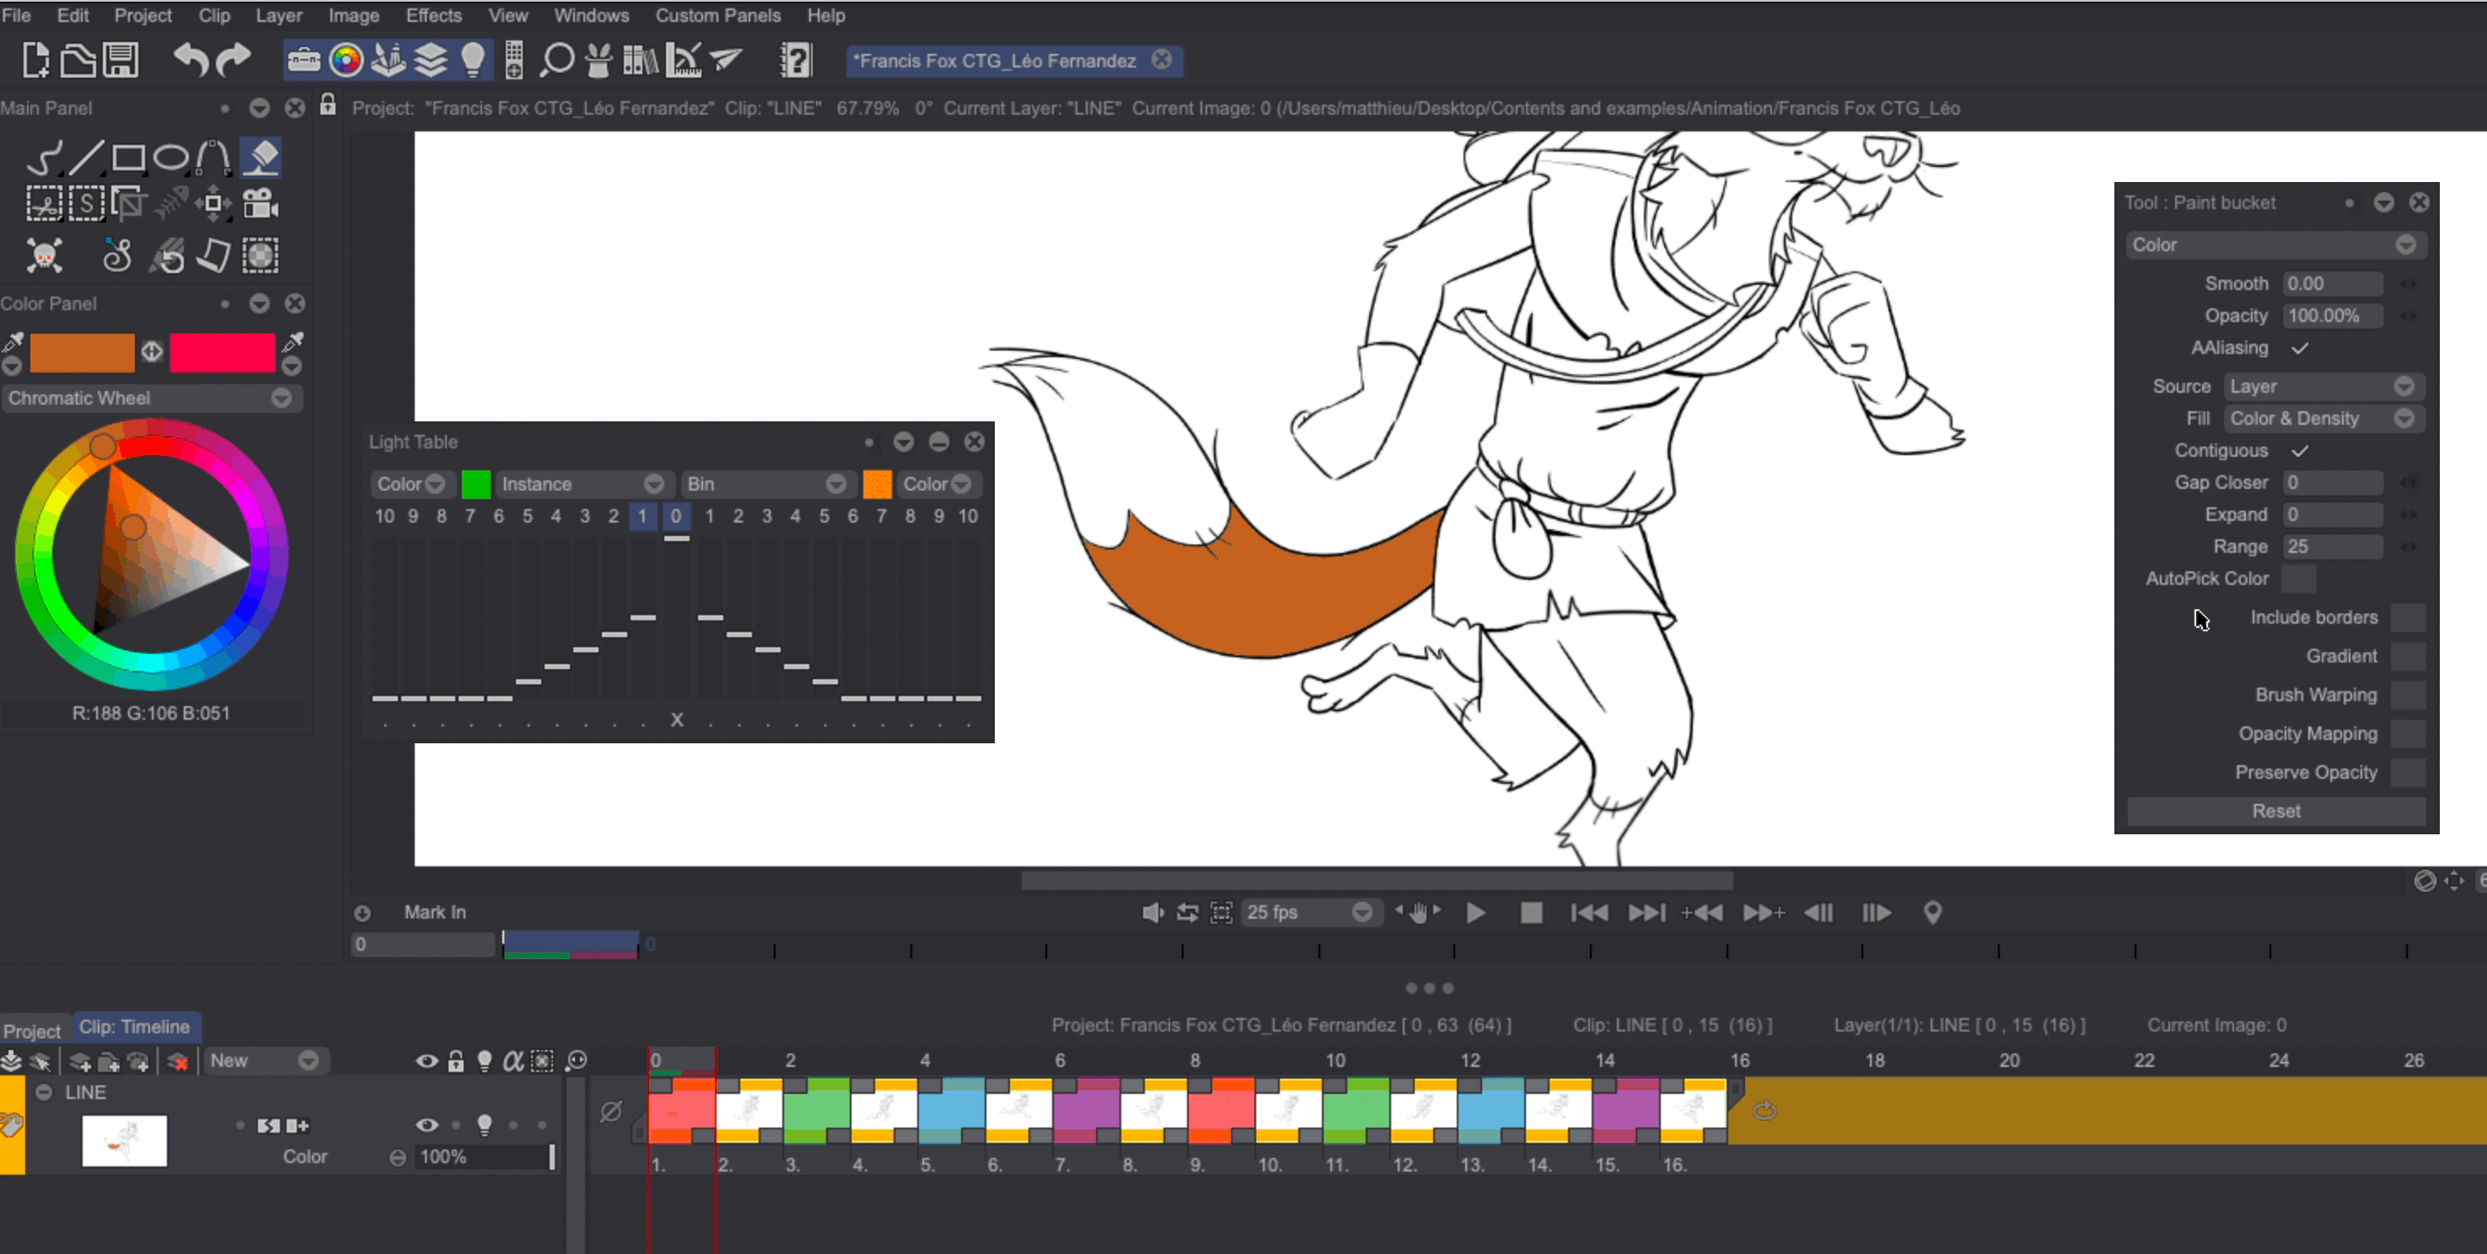Select the cut selection tool in Main Panel
The width and height of the screenshot is (2487, 1254).
pyautogui.click(x=44, y=203)
